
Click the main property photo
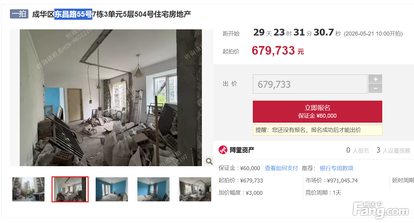tap(111, 98)
